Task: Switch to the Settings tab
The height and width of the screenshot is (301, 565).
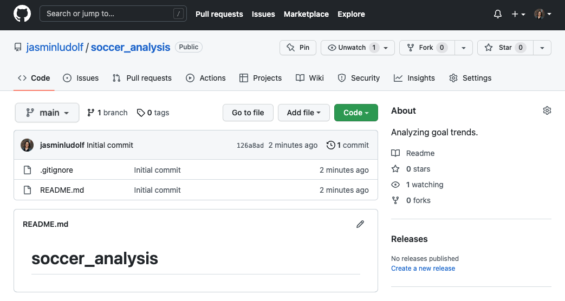Action: pyautogui.click(x=470, y=78)
